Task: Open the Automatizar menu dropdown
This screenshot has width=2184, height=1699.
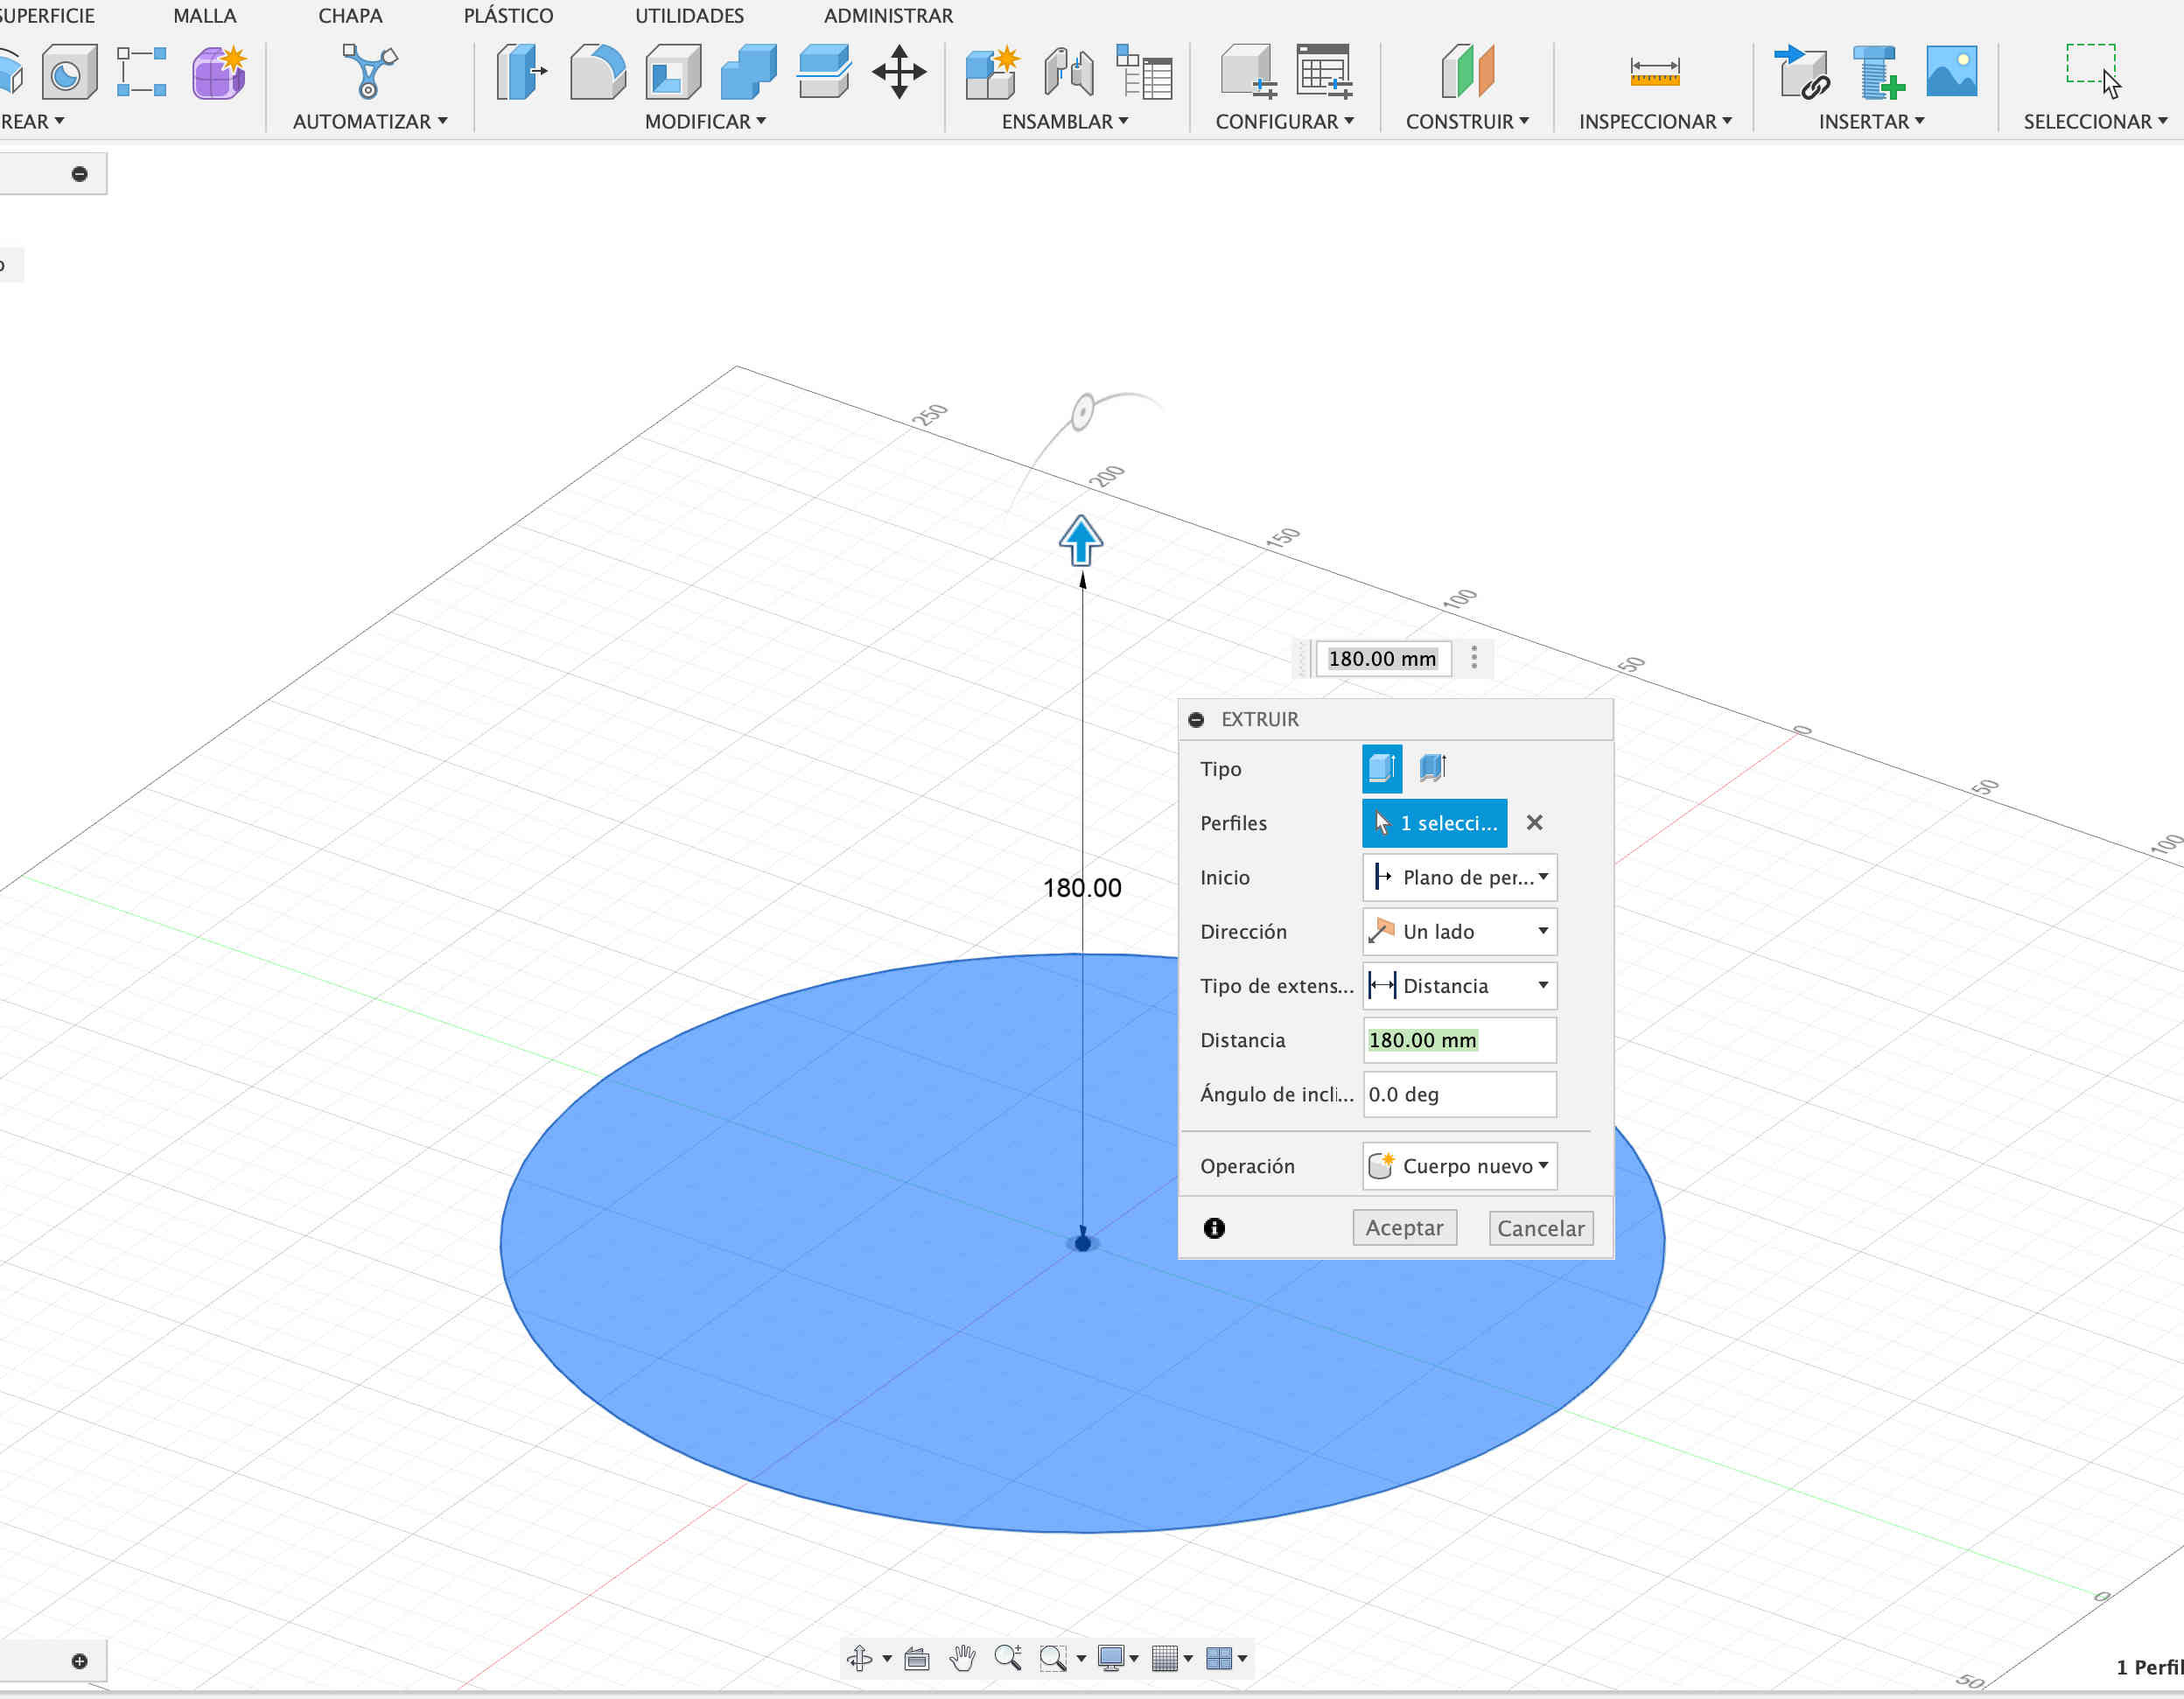Action: pos(370,121)
